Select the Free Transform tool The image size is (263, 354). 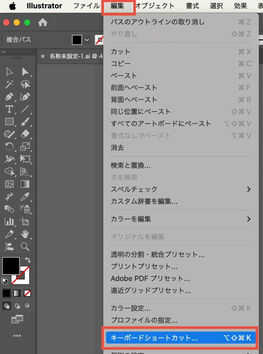click(x=25, y=159)
